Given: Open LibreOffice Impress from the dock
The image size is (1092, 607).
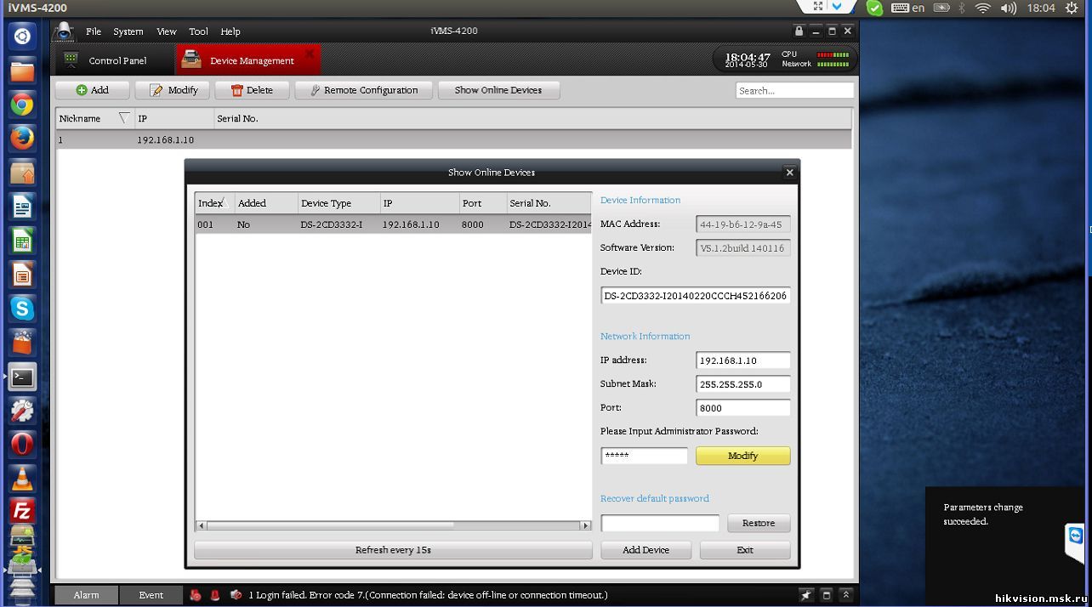Looking at the screenshot, I should pos(22,275).
